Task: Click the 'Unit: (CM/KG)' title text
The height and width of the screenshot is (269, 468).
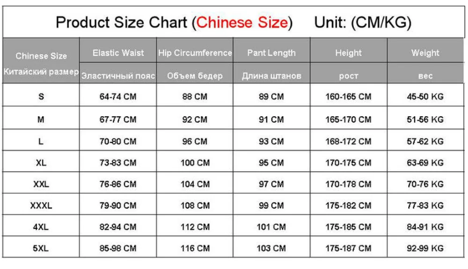Action: click(363, 22)
